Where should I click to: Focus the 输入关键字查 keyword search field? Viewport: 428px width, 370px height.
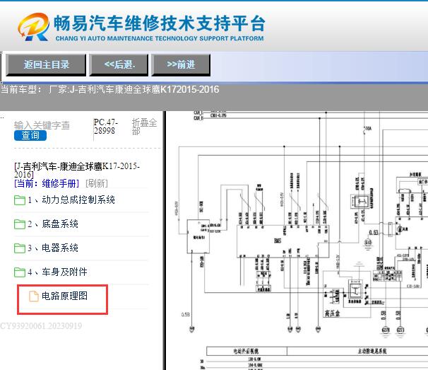42,125
